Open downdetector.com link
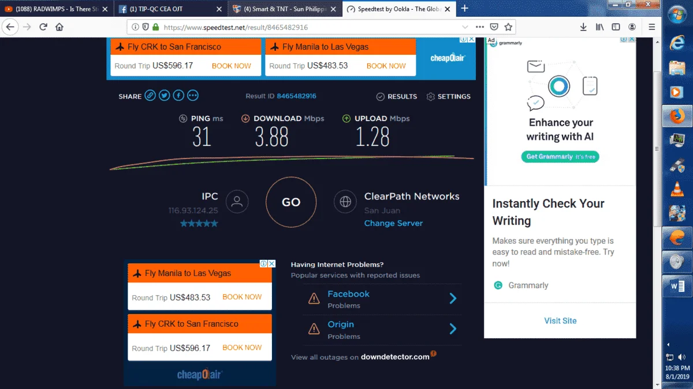This screenshot has width=693, height=389. coord(395,357)
